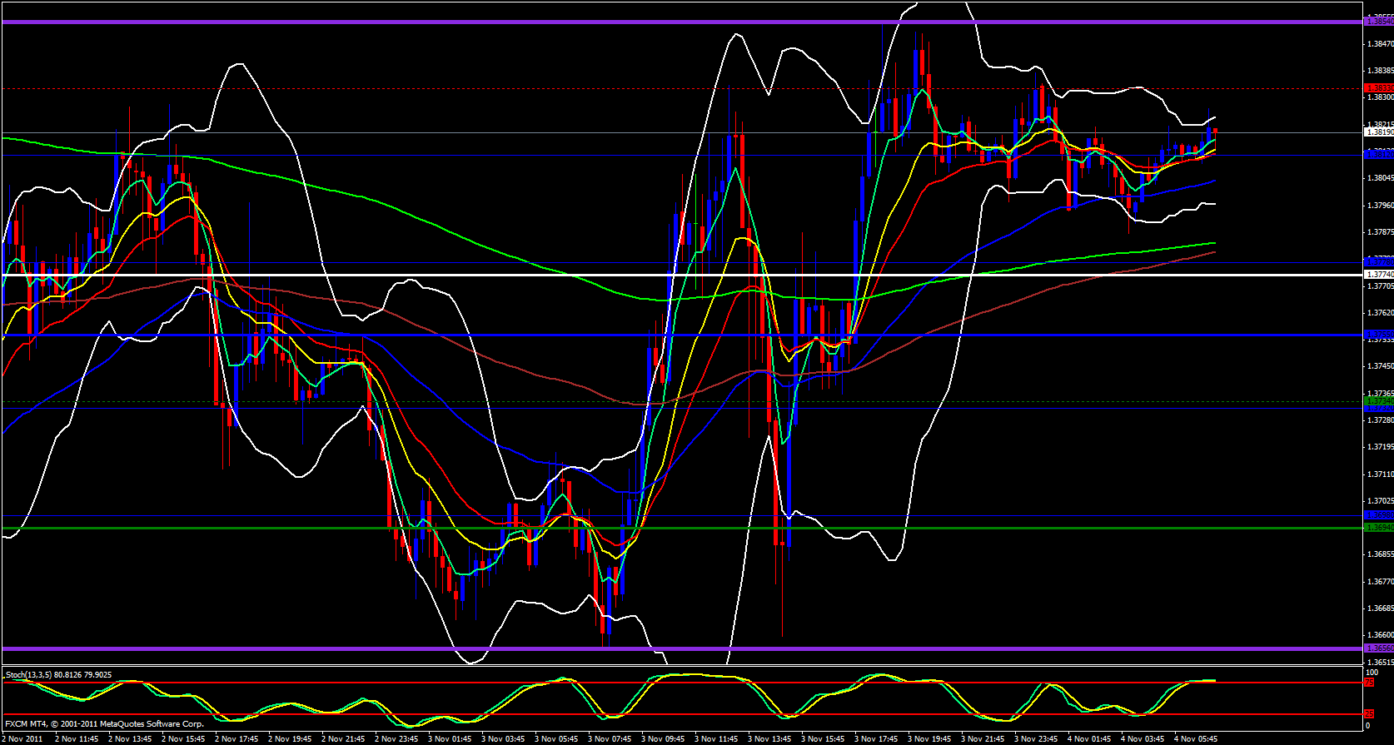Click the blue 1.38120 level label

[x=1377, y=154]
